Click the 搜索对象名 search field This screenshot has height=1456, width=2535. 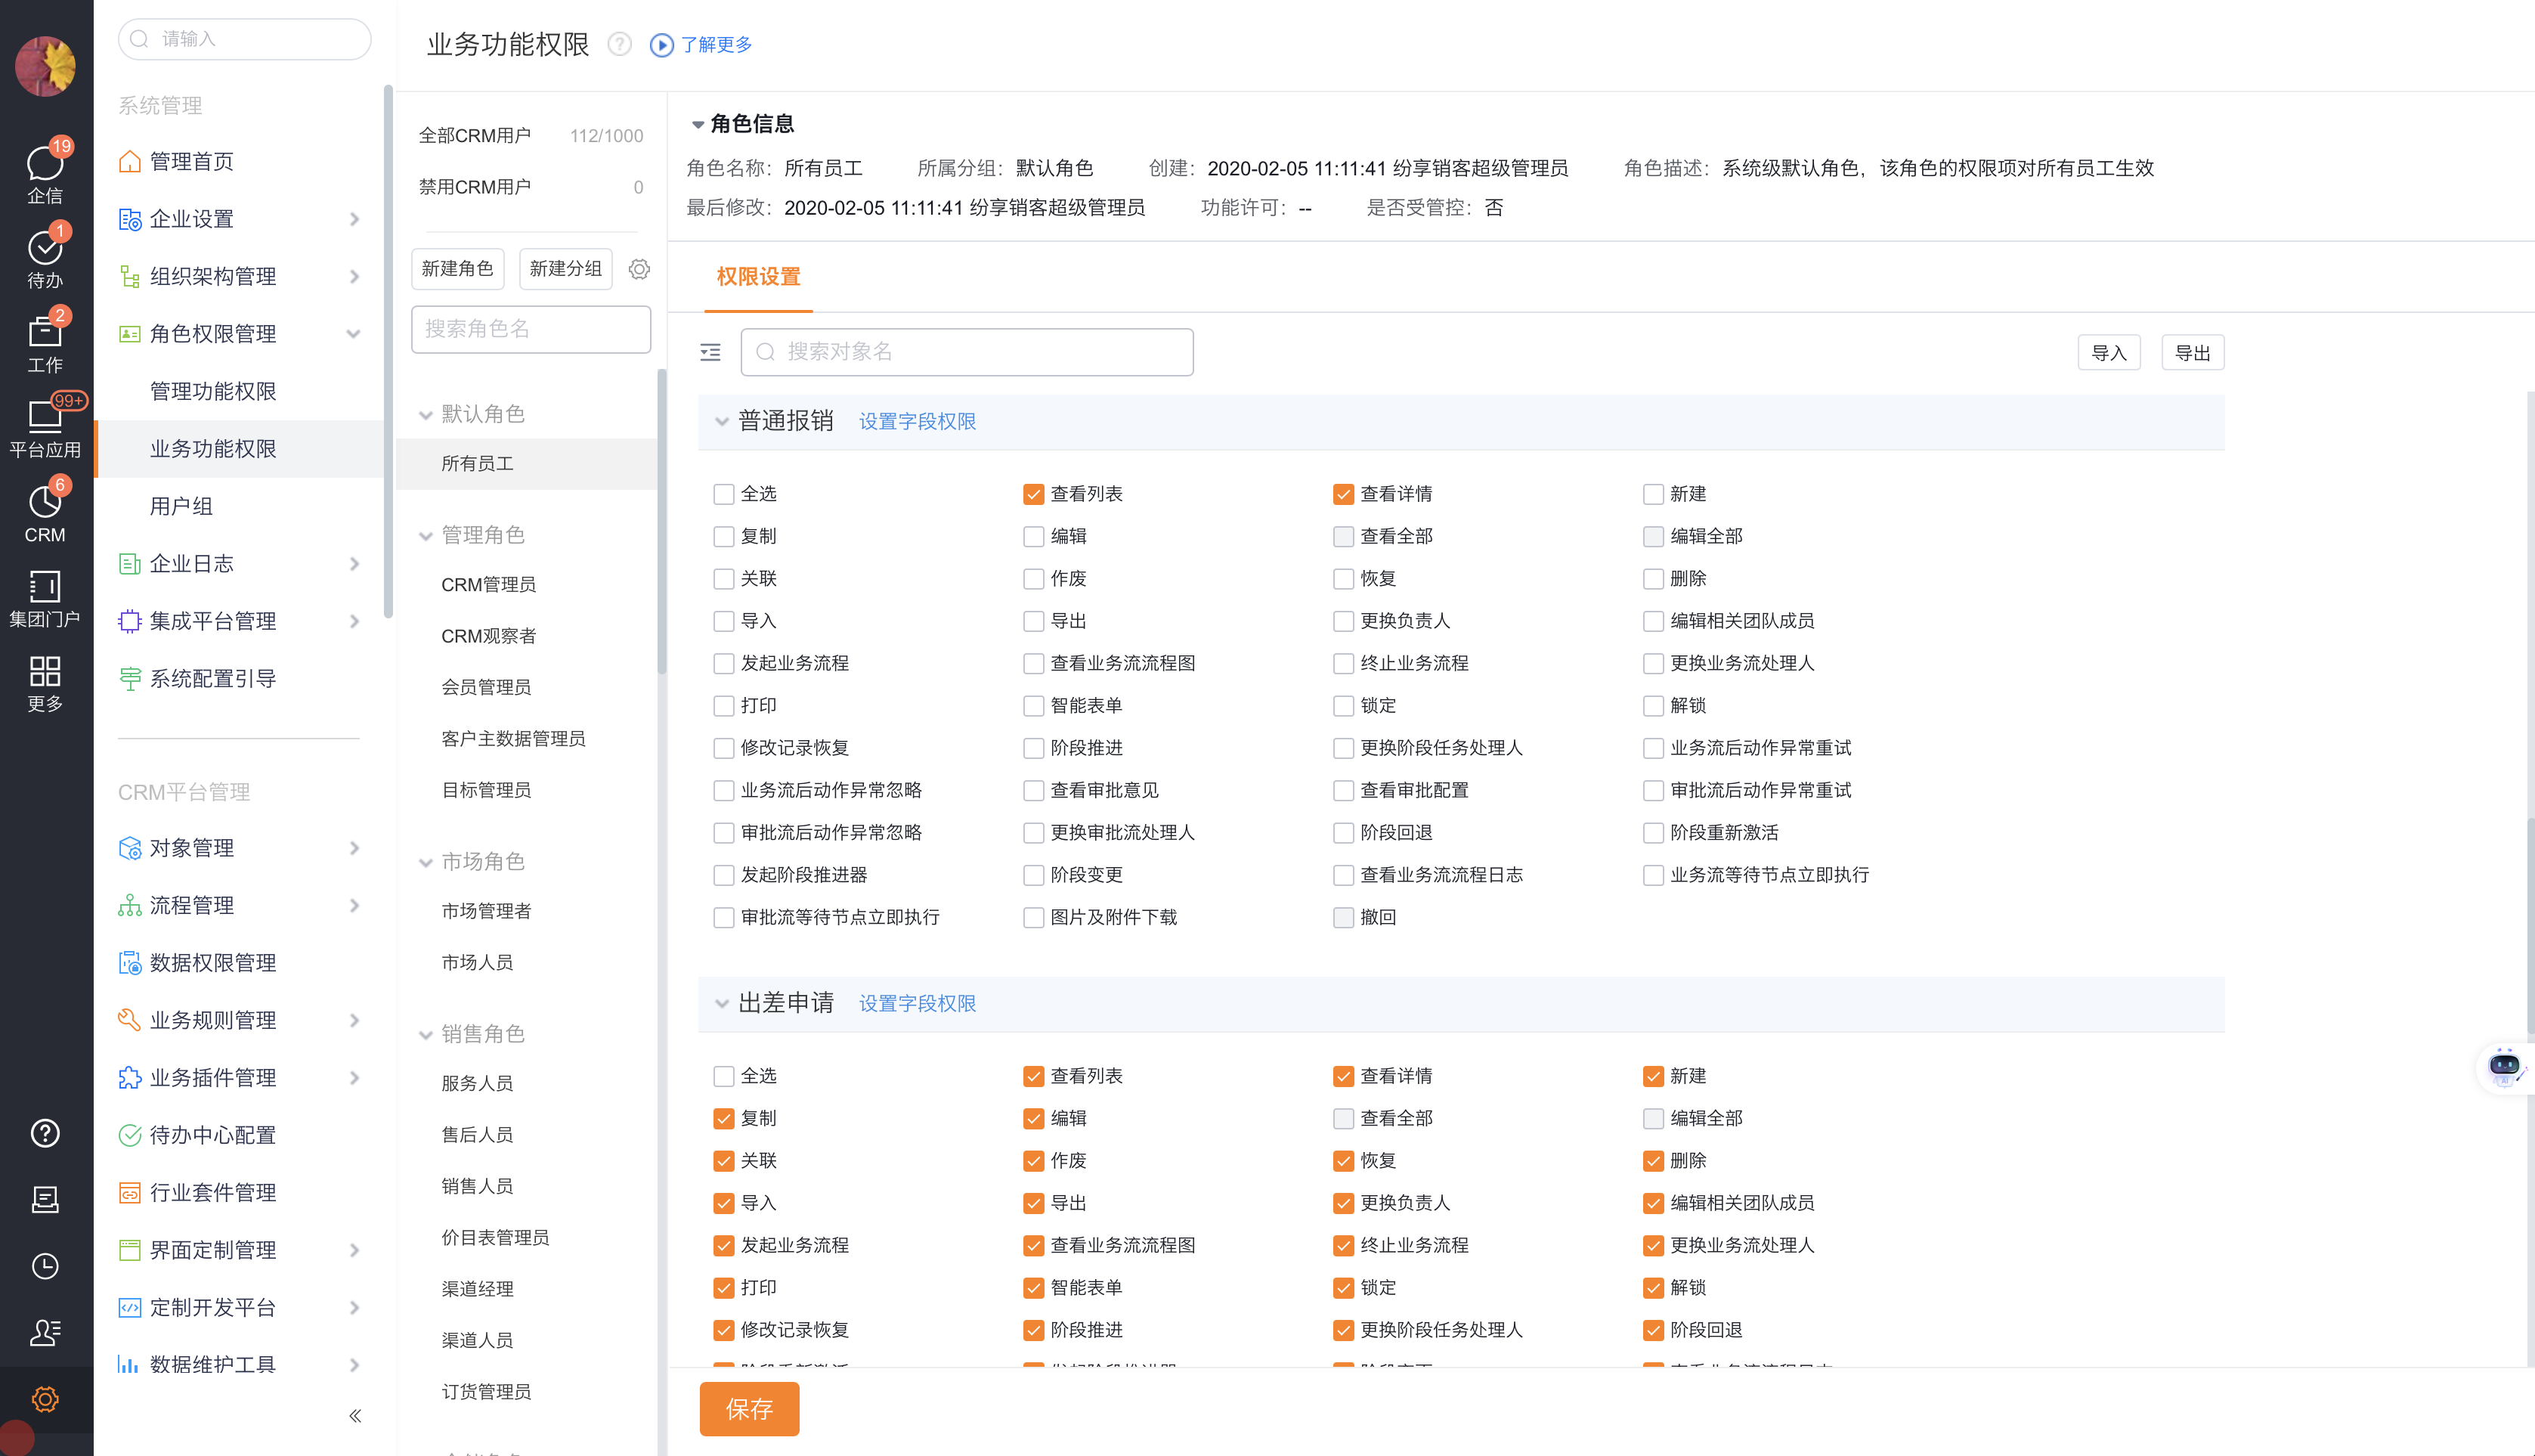(x=967, y=352)
